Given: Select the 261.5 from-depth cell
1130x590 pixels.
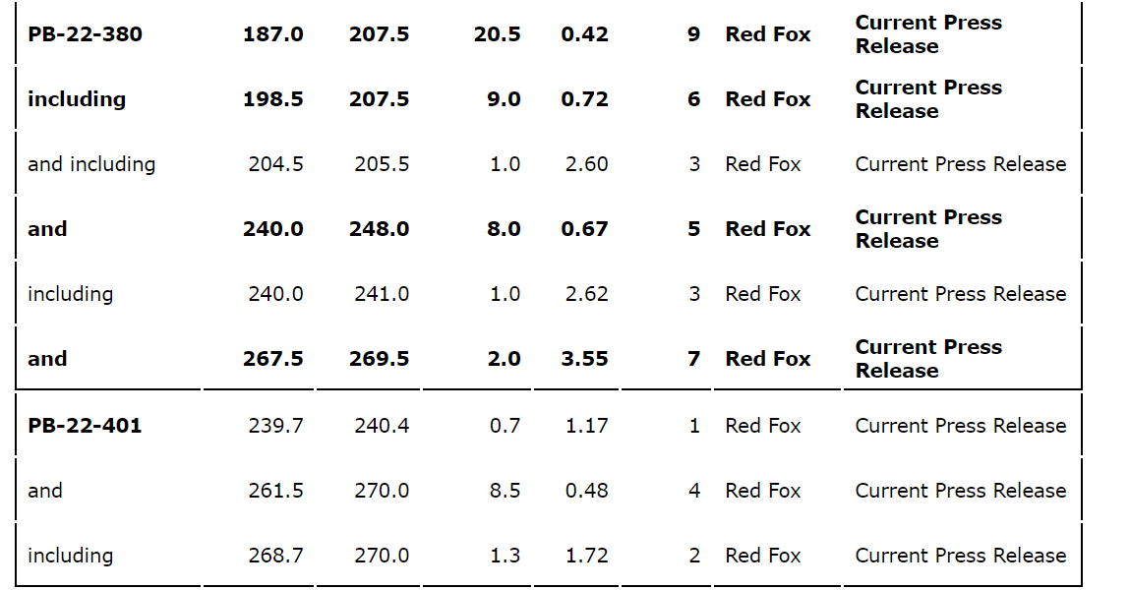Looking at the screenshot, I should tap(275, 491).
